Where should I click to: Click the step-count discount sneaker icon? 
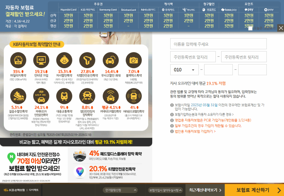point(18,96)
